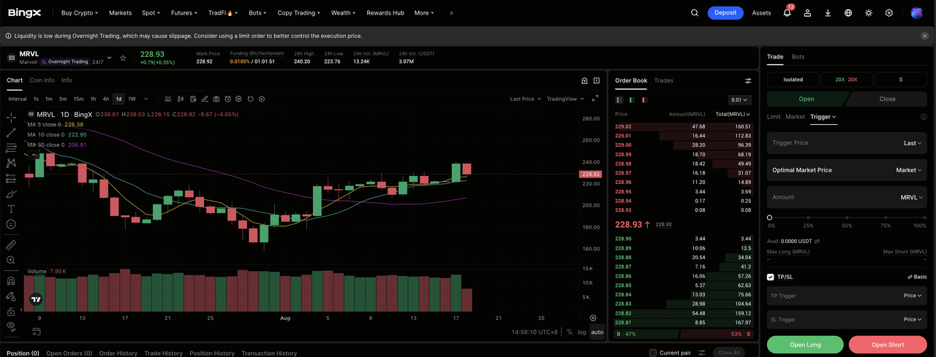The height and width of the screenshot is (357, 936).
Task: Open the 0.01 precision dropdown
Action: (x=740, y=100)
